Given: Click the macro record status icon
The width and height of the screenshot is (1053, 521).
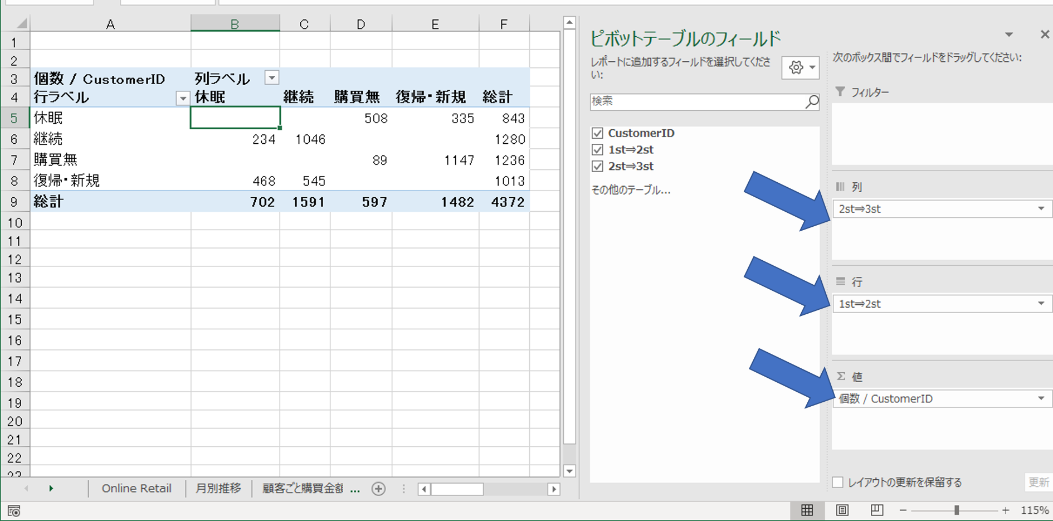Looking at the screenshot, I should click(x=14, y=510).
